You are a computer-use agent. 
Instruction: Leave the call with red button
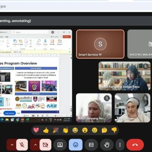tap(135, 145)
